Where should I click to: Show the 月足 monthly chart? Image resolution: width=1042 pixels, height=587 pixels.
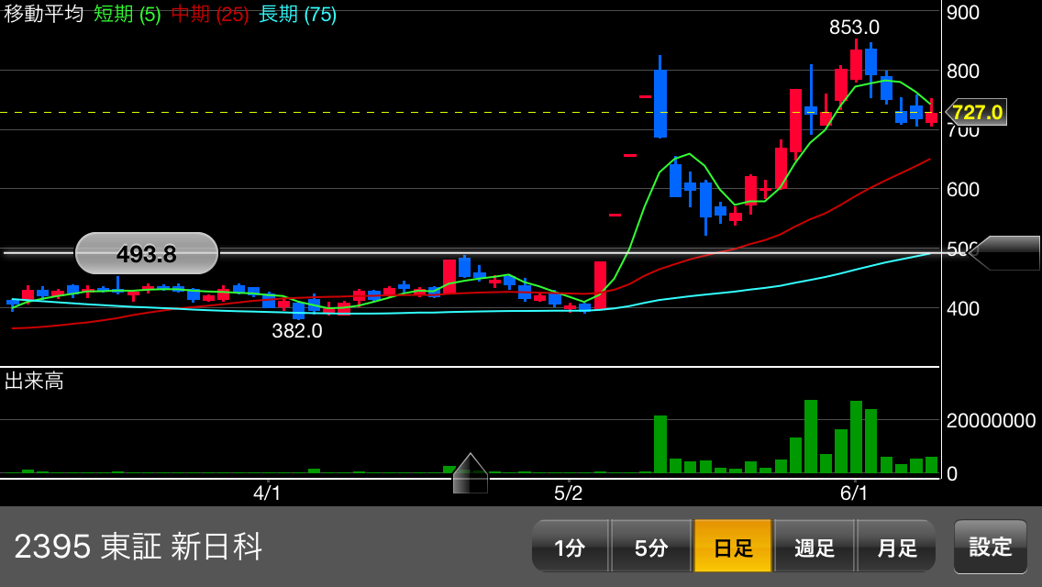[896, 547]
